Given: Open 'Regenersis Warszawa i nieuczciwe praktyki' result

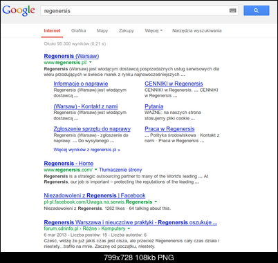Looking at the screenshot, I should pos(131,222).
